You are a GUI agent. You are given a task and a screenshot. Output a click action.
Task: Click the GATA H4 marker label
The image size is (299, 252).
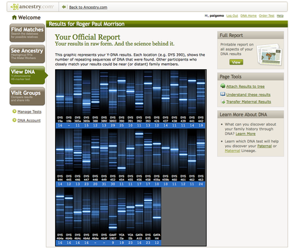[x=157, y=237]
